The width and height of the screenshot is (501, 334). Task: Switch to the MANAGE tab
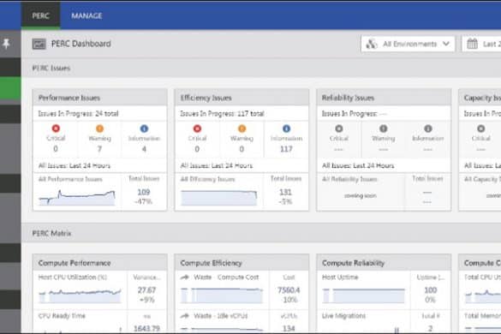click(86, 15)
